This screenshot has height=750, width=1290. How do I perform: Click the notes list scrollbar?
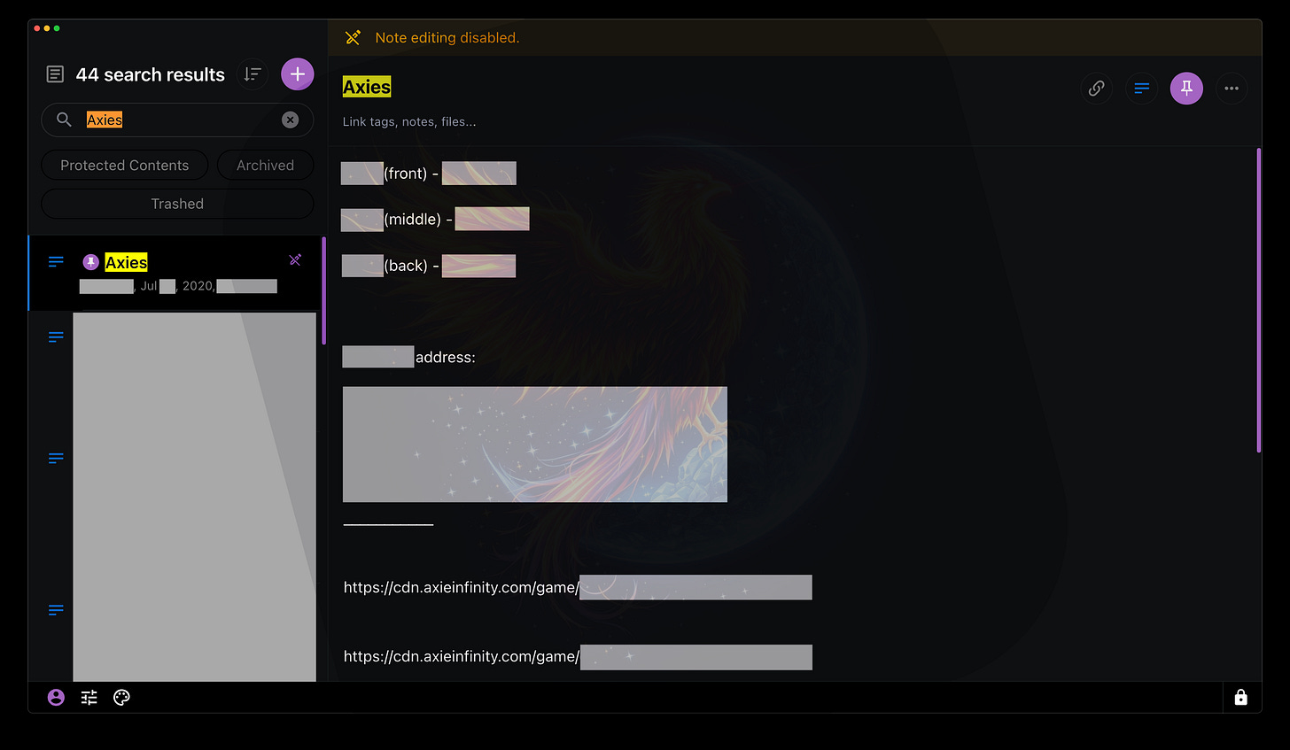pyautogui.click(x=323, y=290)
